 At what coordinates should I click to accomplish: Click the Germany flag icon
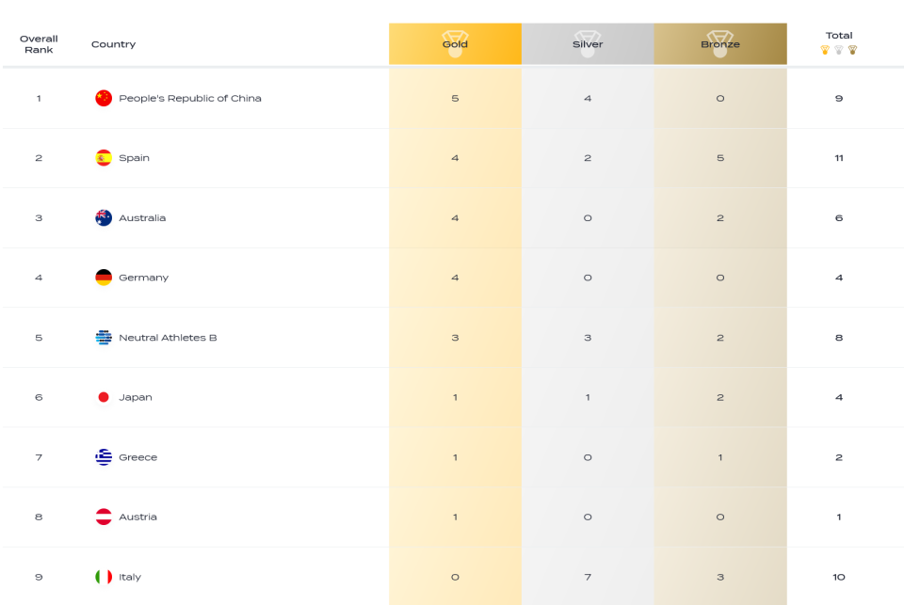(104, 278)
